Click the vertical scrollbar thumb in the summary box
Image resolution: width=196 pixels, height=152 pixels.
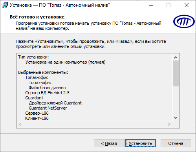pyautogui.click(x=176, y=73)
